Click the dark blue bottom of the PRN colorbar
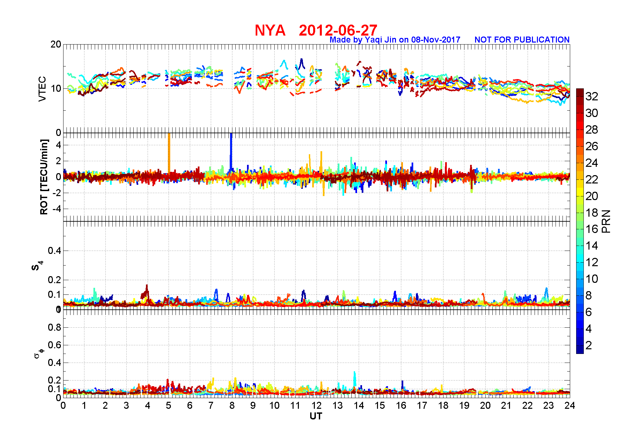This screenshot has width=633, height=442. pyautogui.click(x=580, y=350)
